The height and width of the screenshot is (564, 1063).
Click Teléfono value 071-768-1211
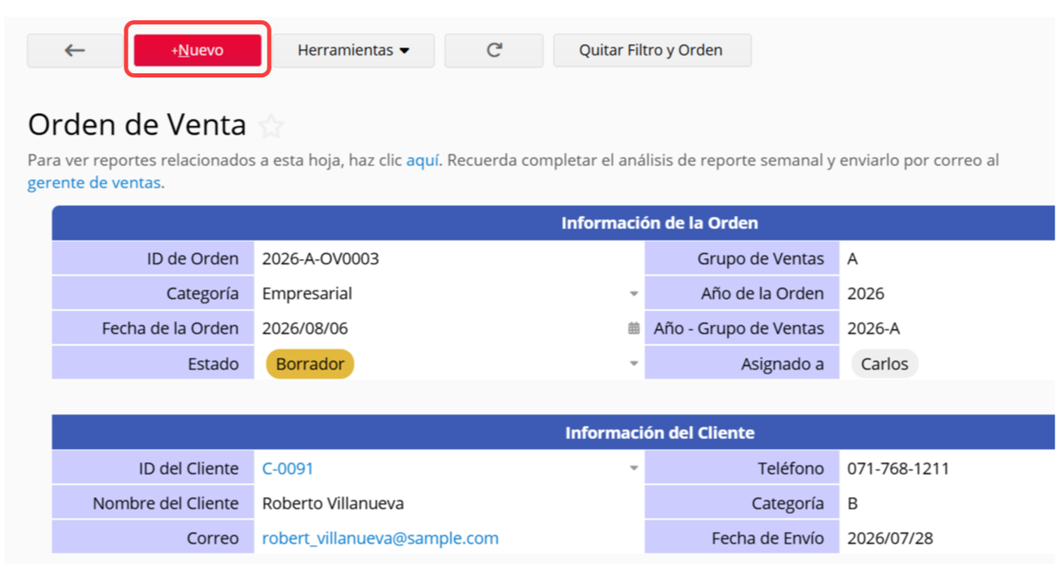coord(898,468)
